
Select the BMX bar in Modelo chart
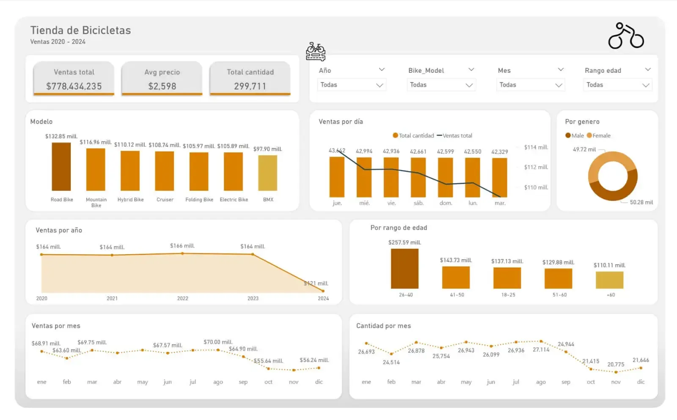coord(268,174)
